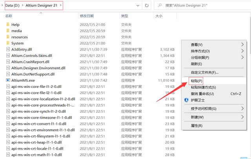Click the Altium.Controls.Skins.dll file icon
Screen dimensions: 251x159
click(8, 56)
